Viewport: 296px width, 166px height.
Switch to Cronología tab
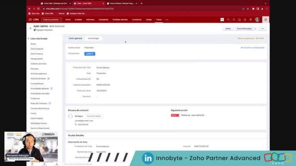point(93,38)
